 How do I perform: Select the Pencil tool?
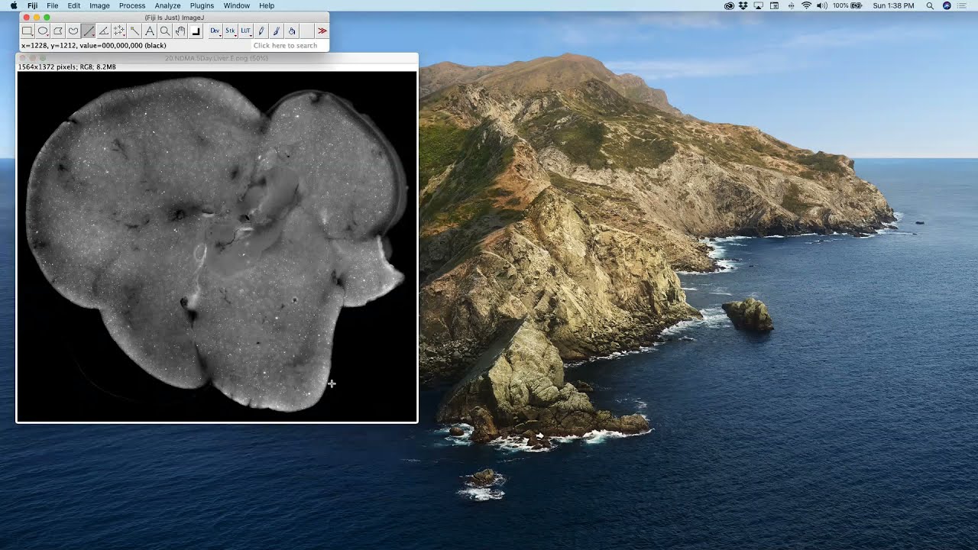(x=261, y=31)
